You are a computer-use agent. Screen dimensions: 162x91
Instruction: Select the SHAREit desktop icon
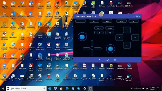pos(49,35)
